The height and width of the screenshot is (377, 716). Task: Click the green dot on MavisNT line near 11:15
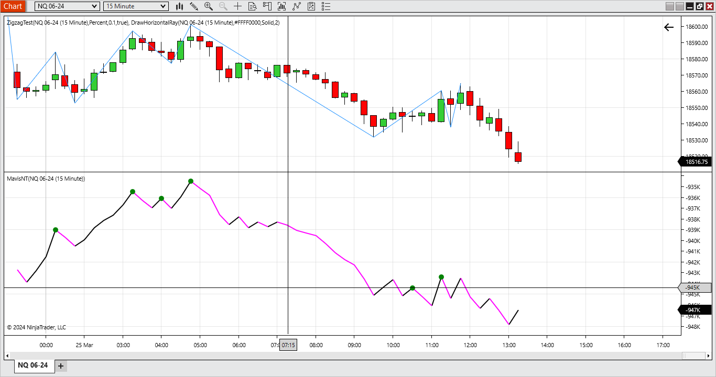pyautogui.click(x=441, y=277)
